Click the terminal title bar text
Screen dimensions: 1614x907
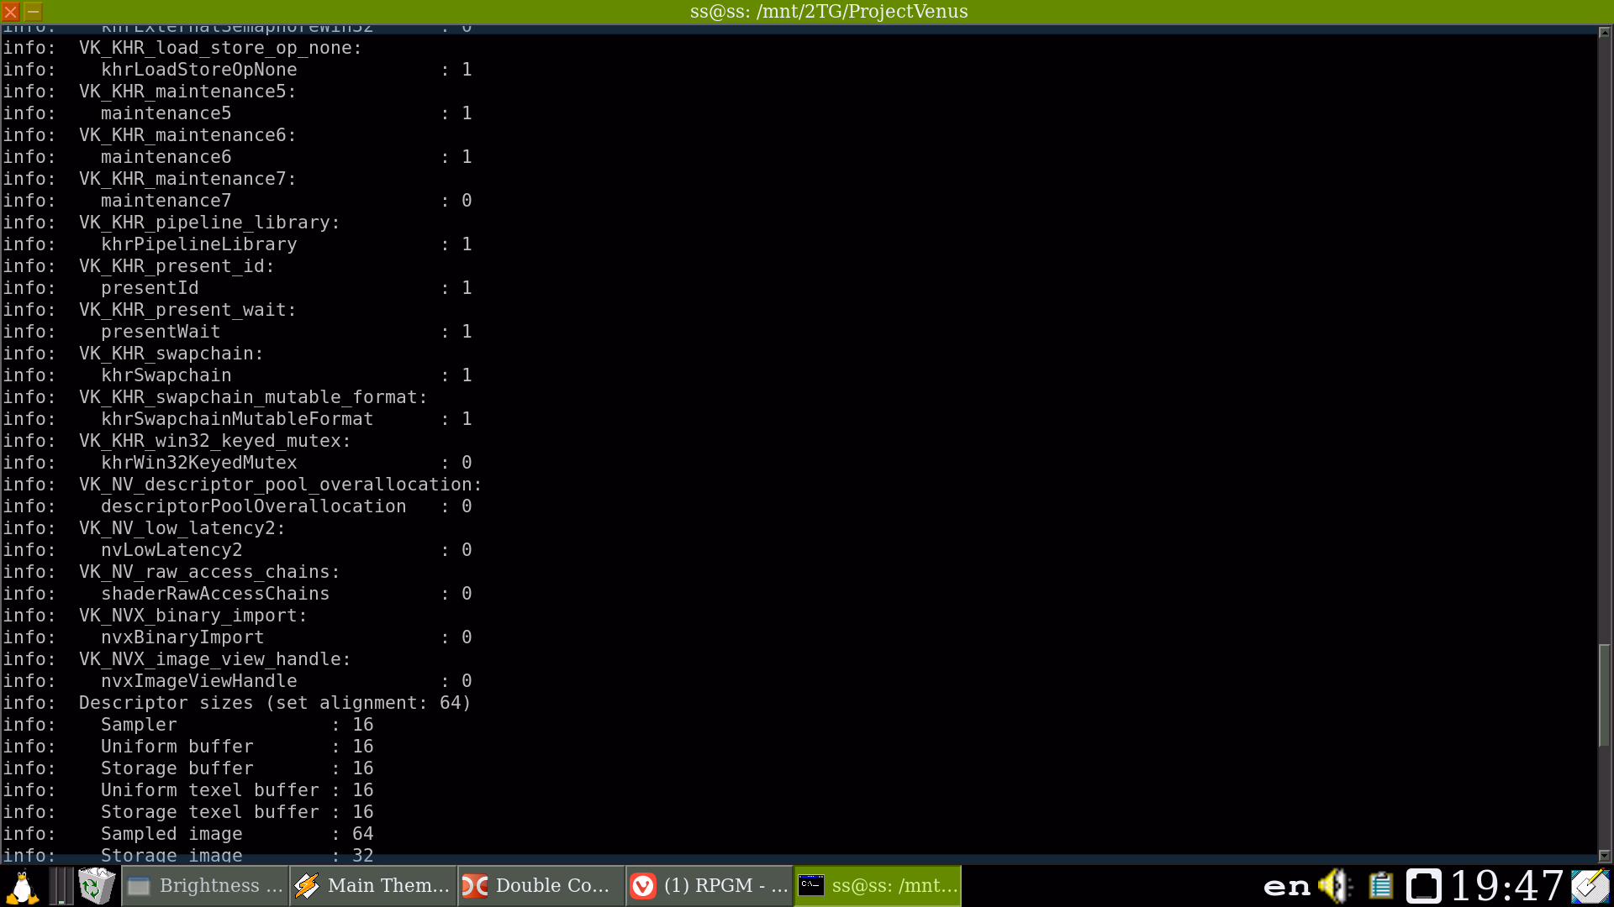click(828, 12)
